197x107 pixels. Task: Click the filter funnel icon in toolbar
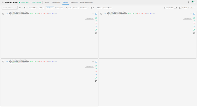click(x=20, y=8)
